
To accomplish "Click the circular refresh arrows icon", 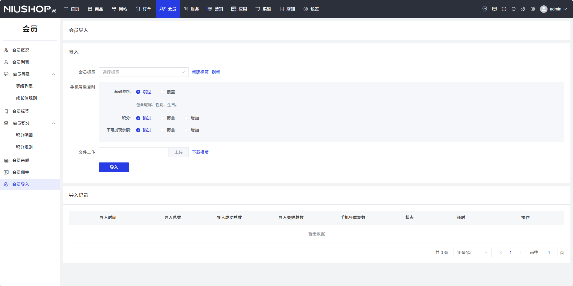I will [513, 9].
